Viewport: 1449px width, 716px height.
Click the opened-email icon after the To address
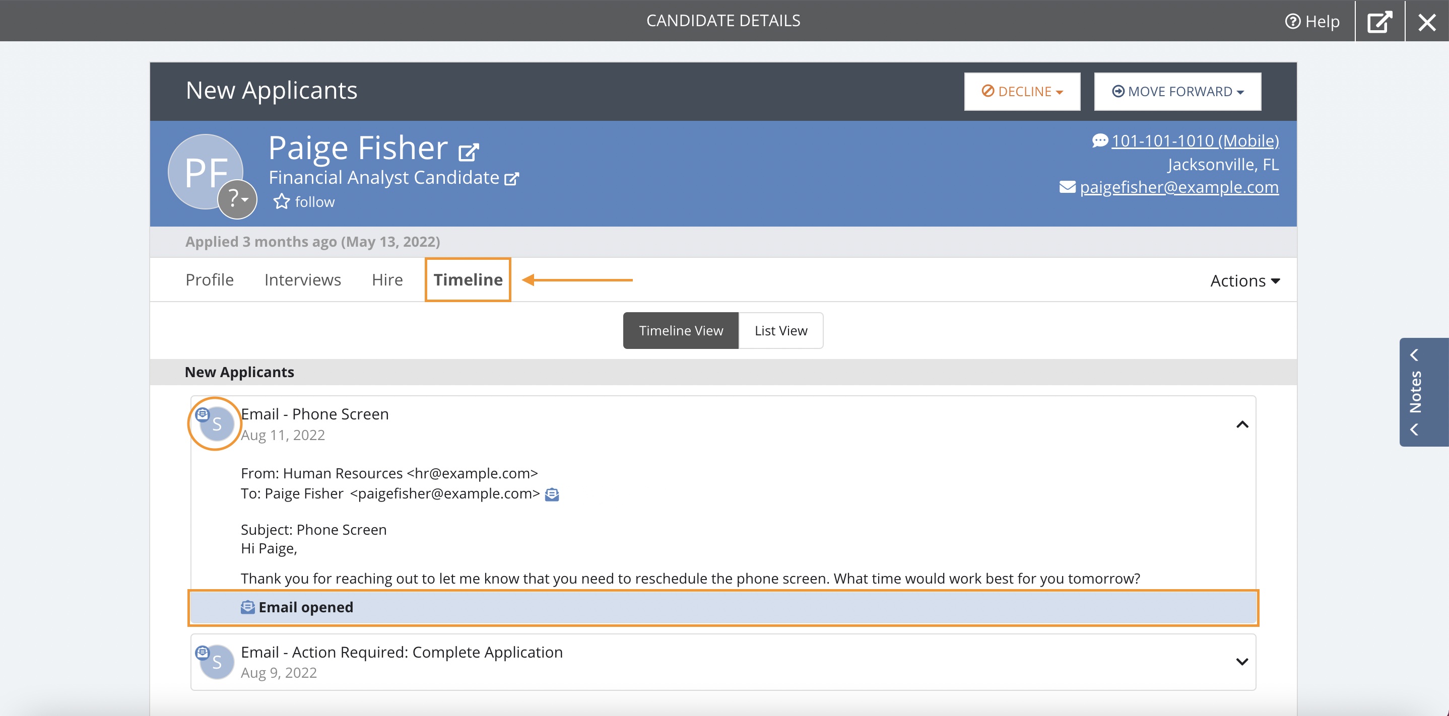(552, 494)
